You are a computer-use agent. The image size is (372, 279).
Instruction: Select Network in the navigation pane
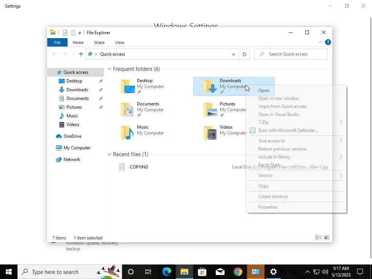tap(72, 159)
